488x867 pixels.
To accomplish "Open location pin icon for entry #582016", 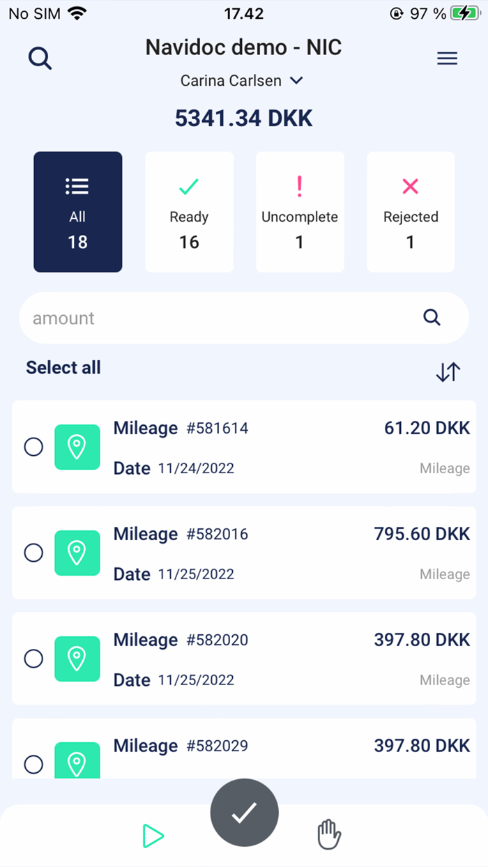I will [x=77, y=553].
